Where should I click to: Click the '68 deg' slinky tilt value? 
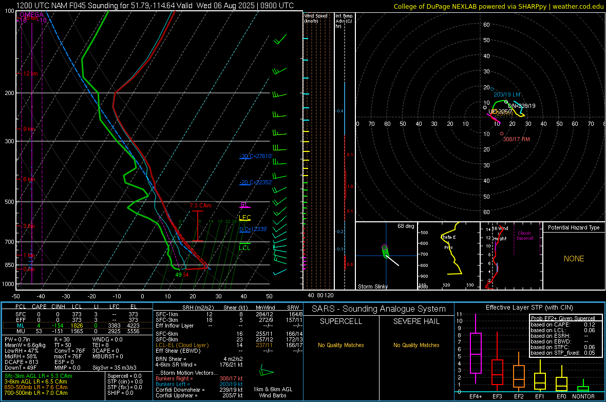[406, 226]
